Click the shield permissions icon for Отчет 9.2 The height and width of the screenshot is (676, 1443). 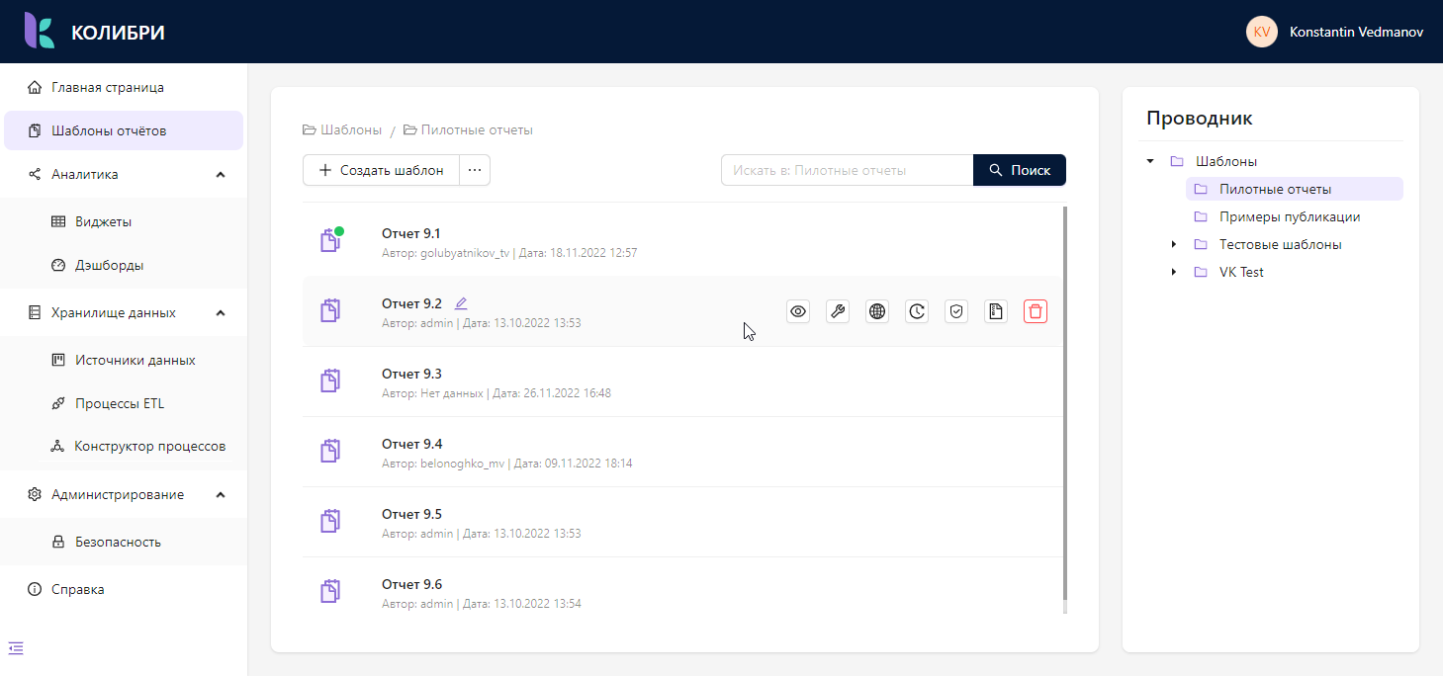click(x=956, y=311)
